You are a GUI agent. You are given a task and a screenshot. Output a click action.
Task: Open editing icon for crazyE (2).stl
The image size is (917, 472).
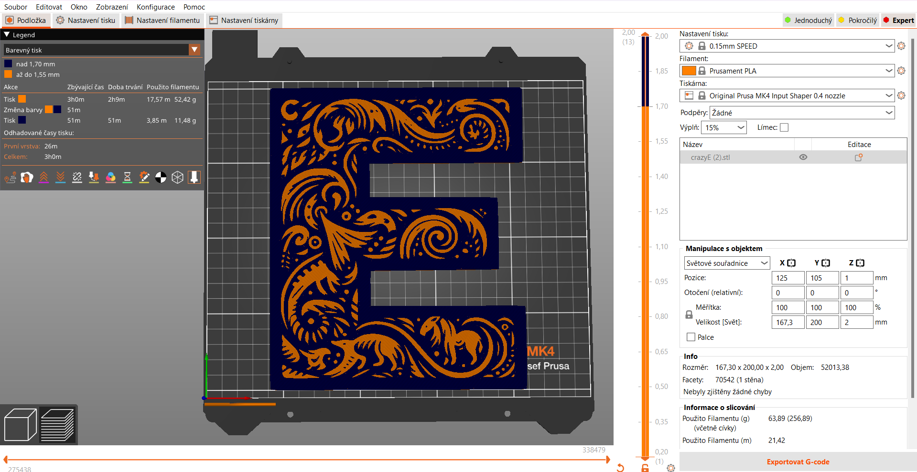pyautogui.click(x=859, y=157)
